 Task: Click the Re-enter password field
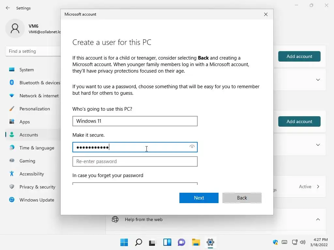(x=135, y=161)
